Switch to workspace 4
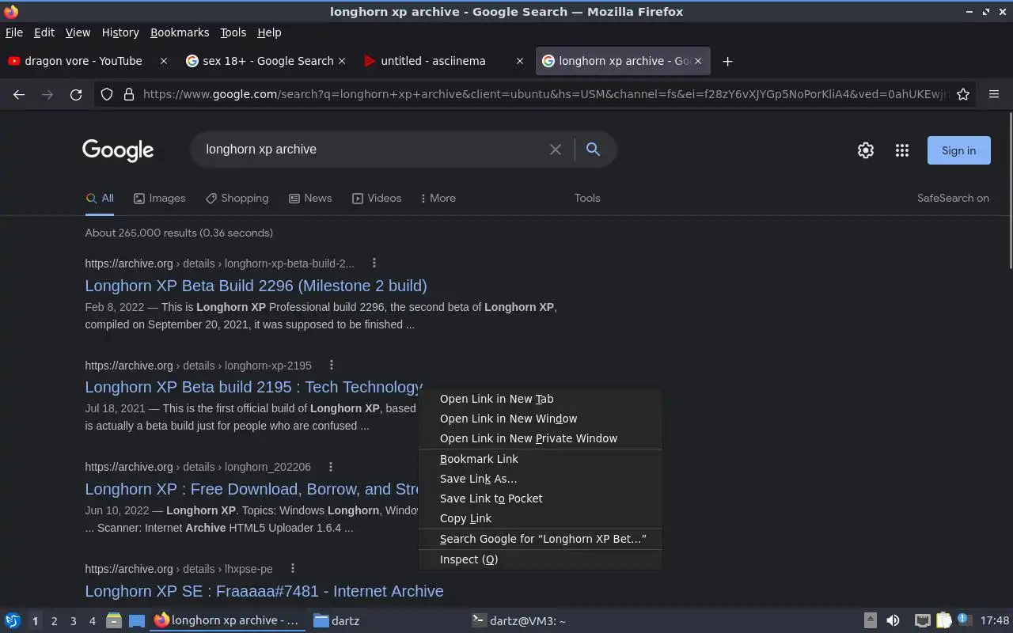This screenshot has width=1013, height=633. pos(92,621)
